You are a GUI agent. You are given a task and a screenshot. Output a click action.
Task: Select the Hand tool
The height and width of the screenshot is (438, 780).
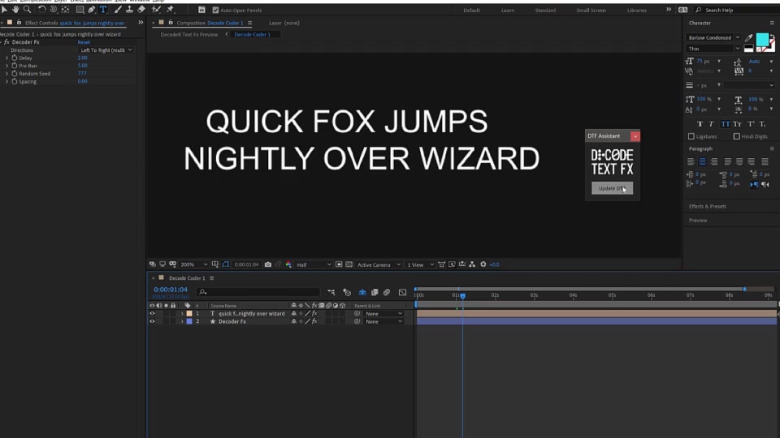15,10
